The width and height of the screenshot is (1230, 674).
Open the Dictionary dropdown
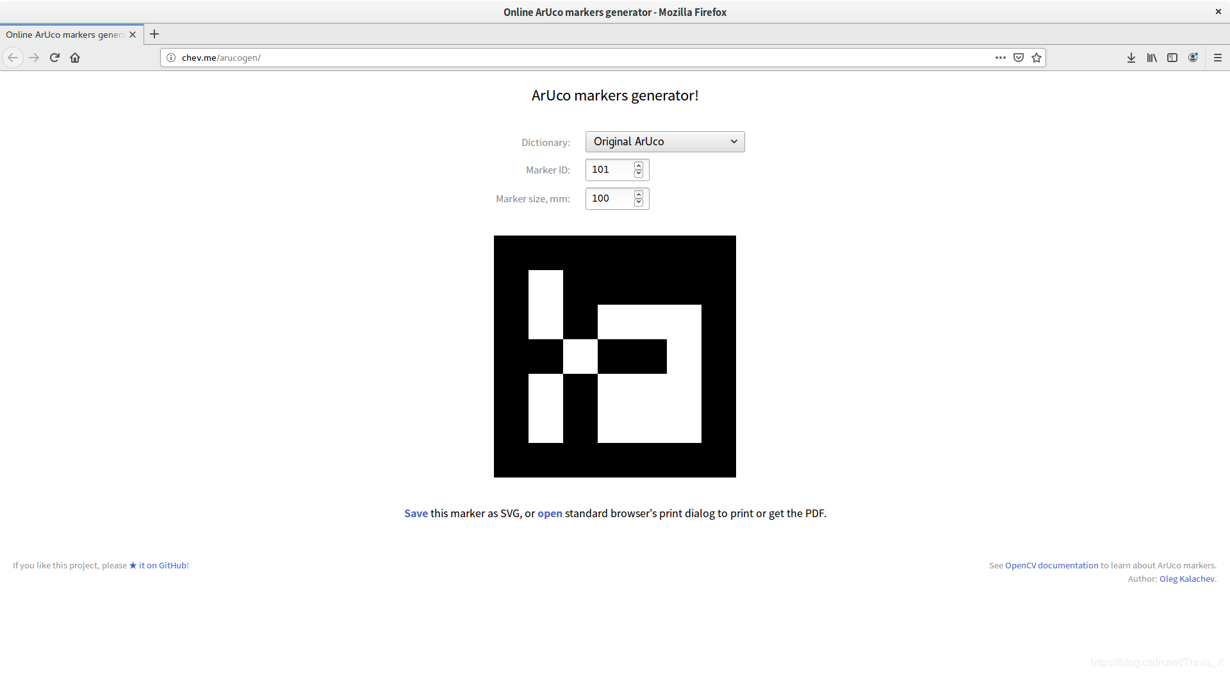[665, 141]
